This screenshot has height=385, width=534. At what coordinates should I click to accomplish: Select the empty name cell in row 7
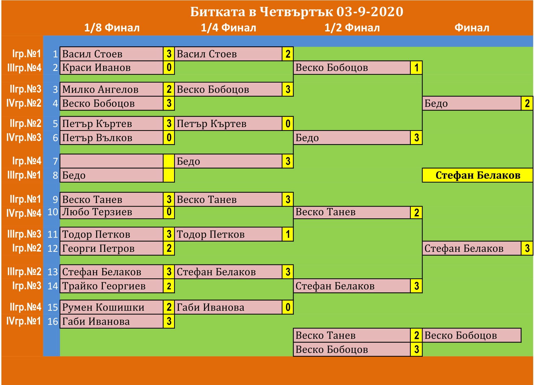click(111, 161)
